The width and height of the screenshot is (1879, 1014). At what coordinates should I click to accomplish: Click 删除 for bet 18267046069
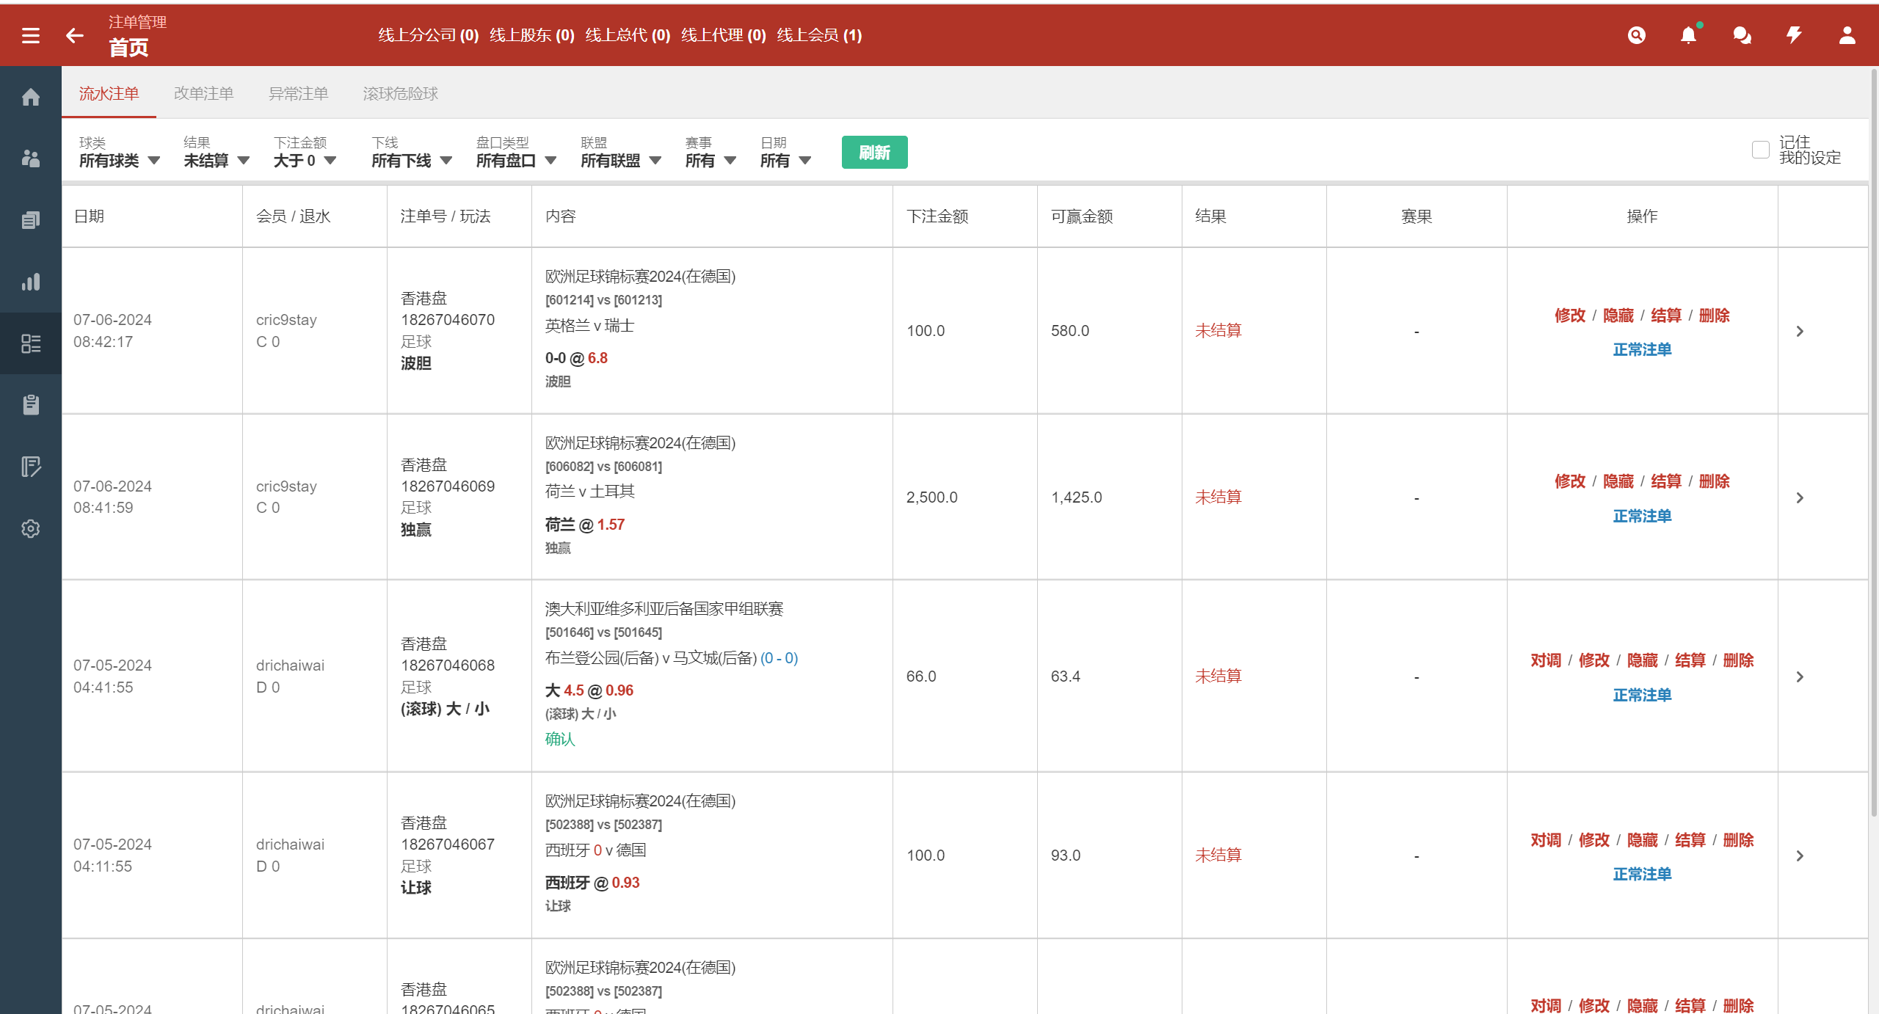coord(1714,481)
